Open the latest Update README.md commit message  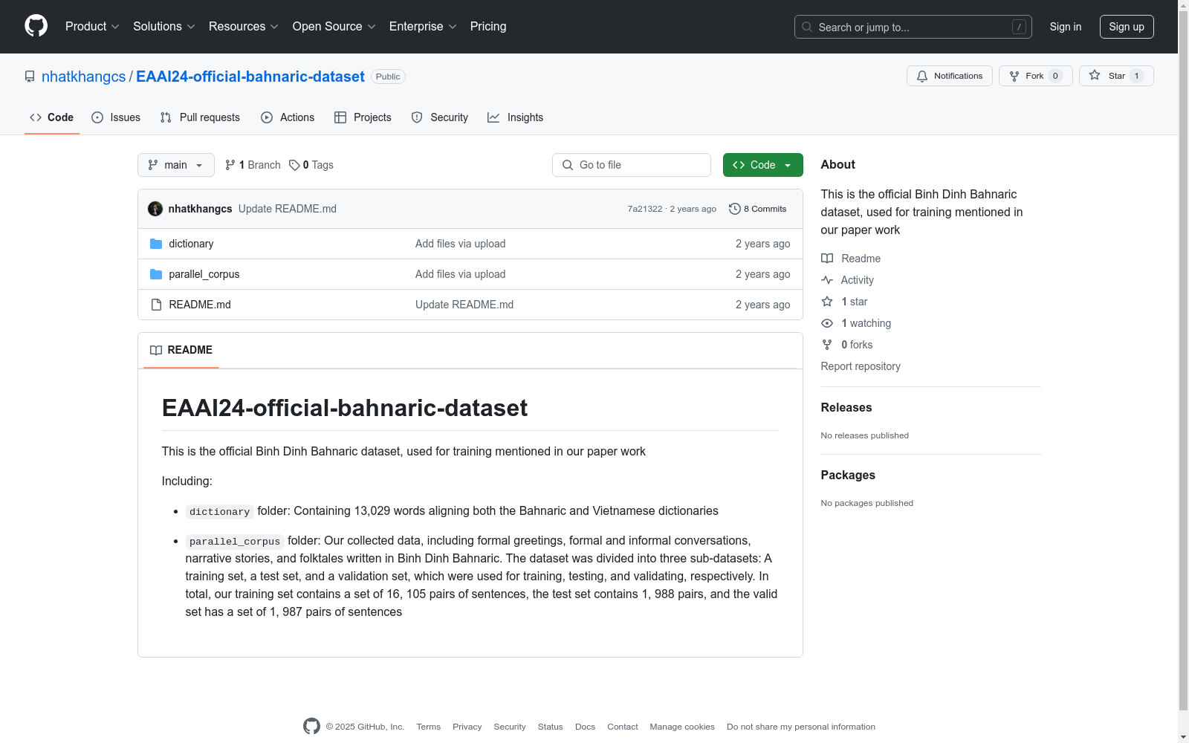tap(288, 209)
